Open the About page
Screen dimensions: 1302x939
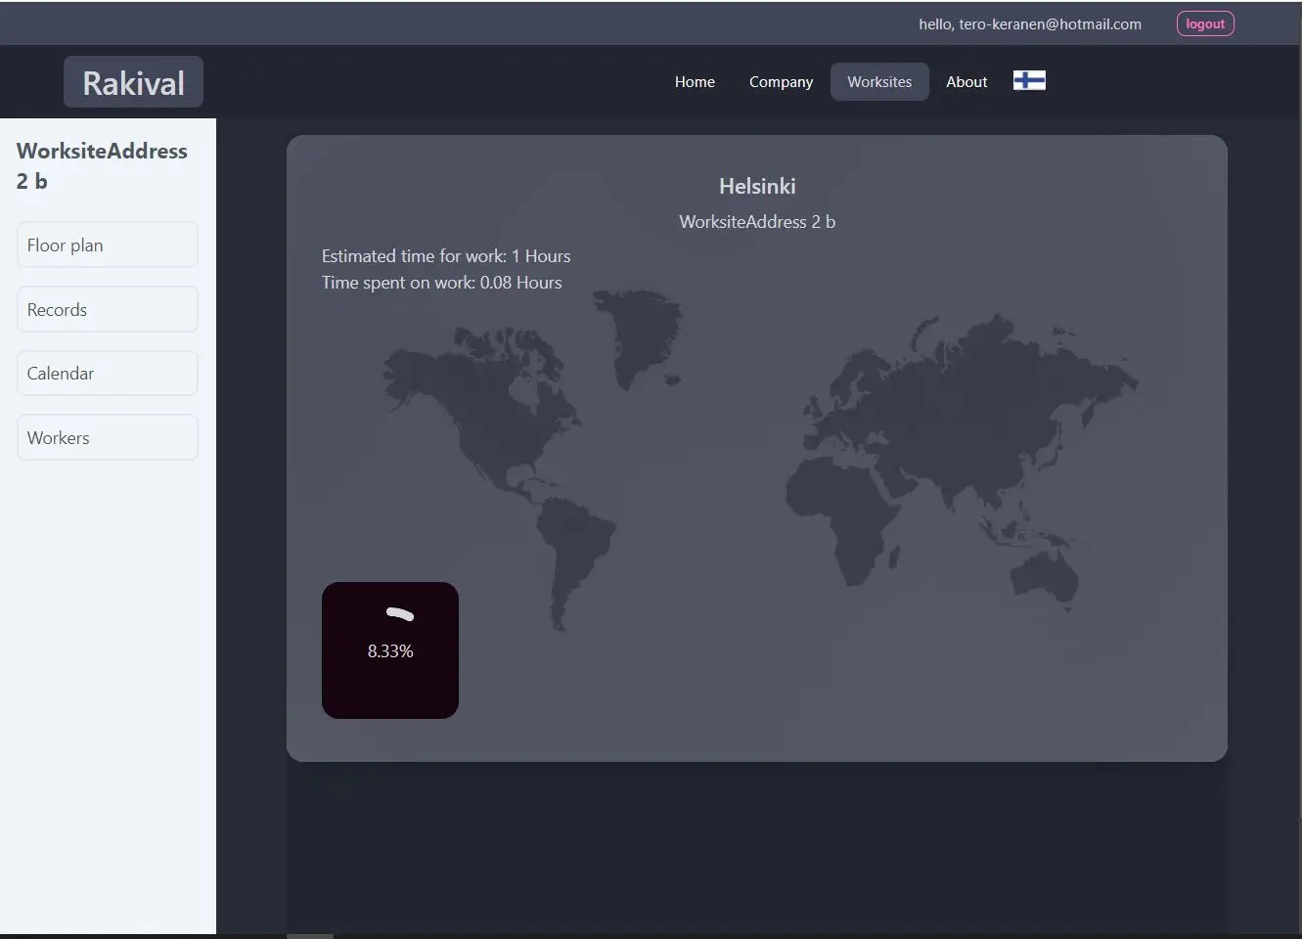pos(966,82)
